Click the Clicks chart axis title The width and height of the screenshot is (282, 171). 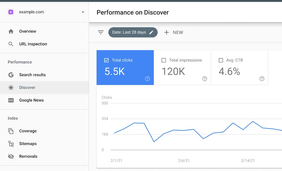tap(107, 97)
